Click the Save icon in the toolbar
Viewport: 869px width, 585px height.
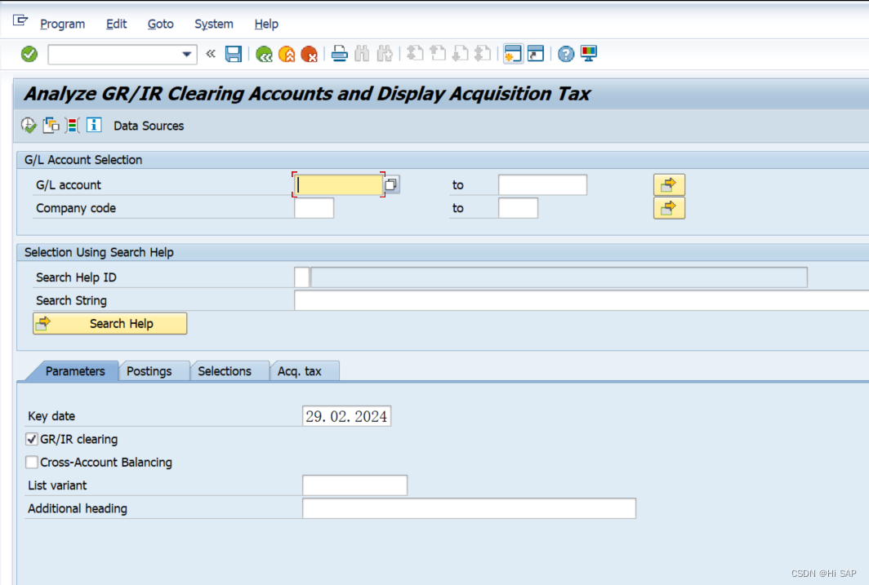pos(233,53)
